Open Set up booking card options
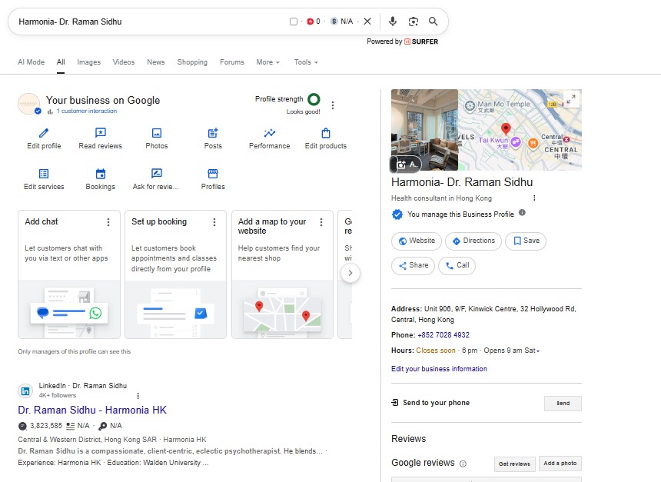The width and height of the screenshot is (661, 482). click(x=214, y=222)
